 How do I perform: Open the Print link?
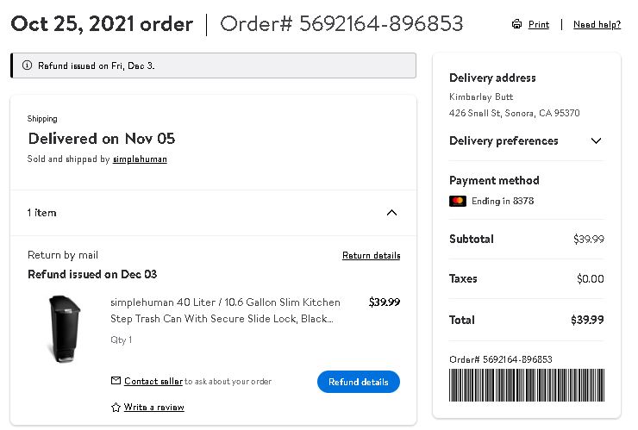point(539,24)
